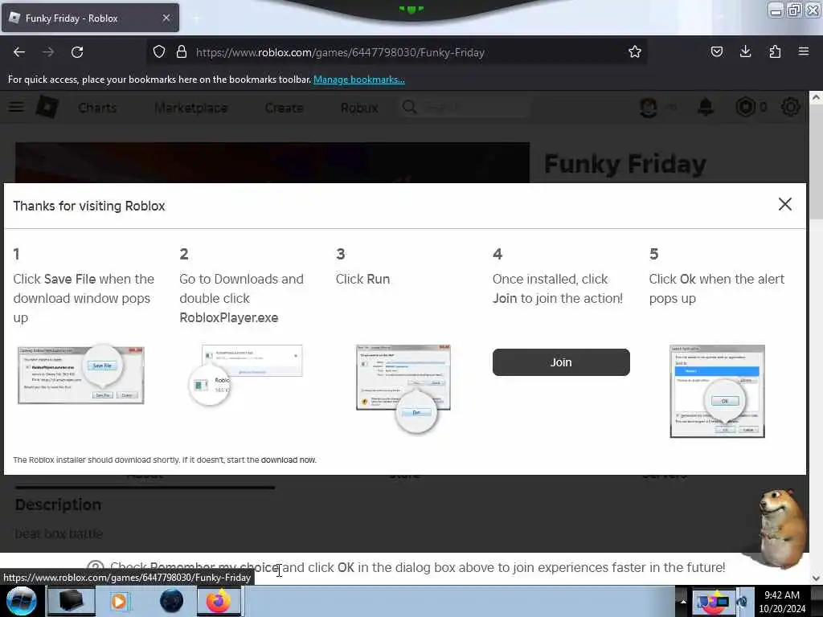
Task: Open Roblox notifications bell
Action: coord(706,107)
